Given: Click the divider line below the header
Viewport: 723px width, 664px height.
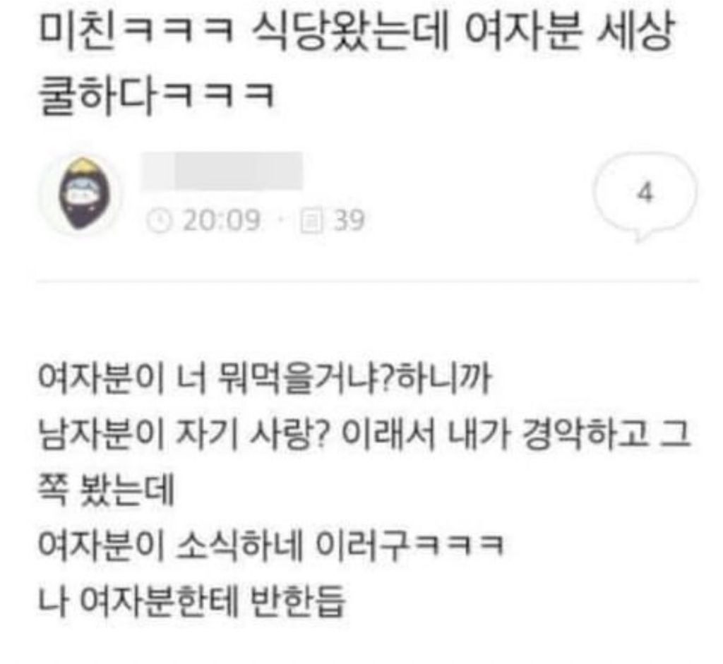Looking at the screenshot, I should [x=367, y=280].
